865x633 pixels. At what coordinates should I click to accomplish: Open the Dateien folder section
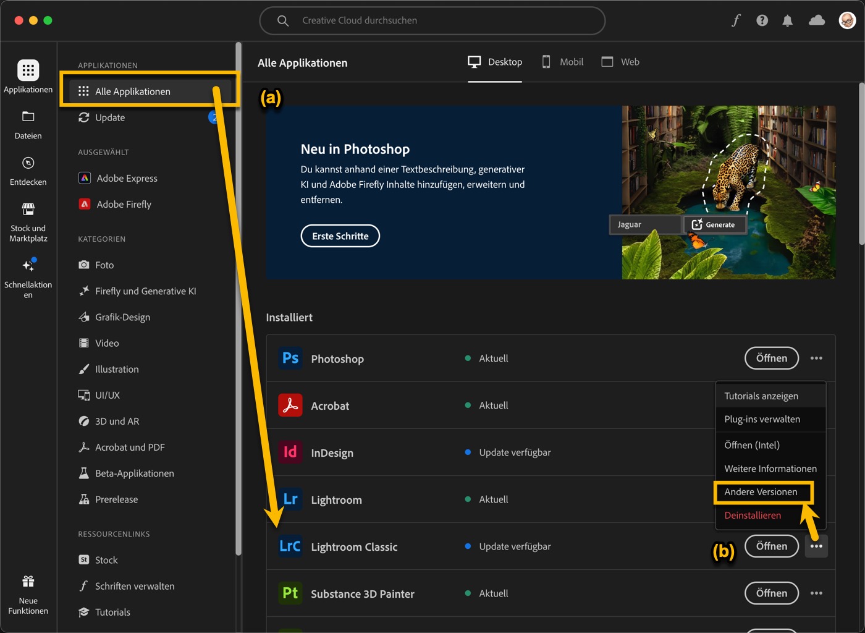pos(28,125)
